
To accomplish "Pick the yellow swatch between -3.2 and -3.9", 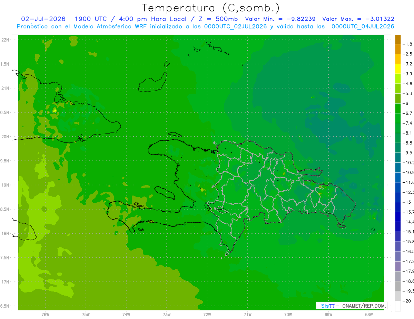I will [398, 69].
